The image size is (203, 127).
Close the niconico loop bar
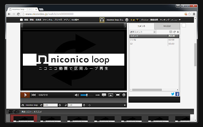coord(125,105)
